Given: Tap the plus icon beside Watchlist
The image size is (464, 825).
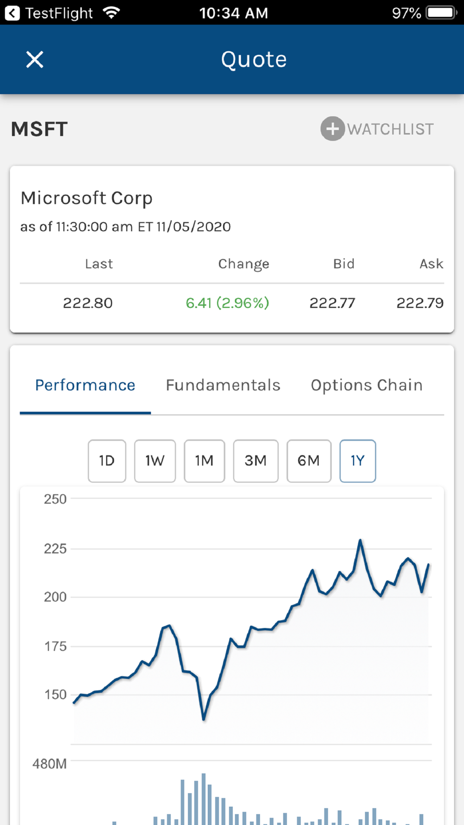Looking at the screenshot, I should coord(332,129).
